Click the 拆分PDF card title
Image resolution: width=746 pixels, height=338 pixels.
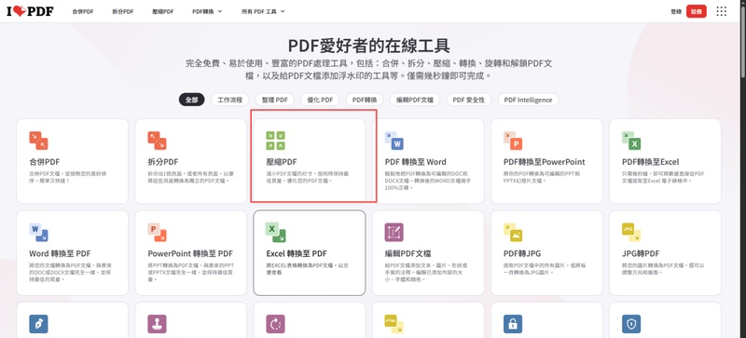[x=163, y=162]
